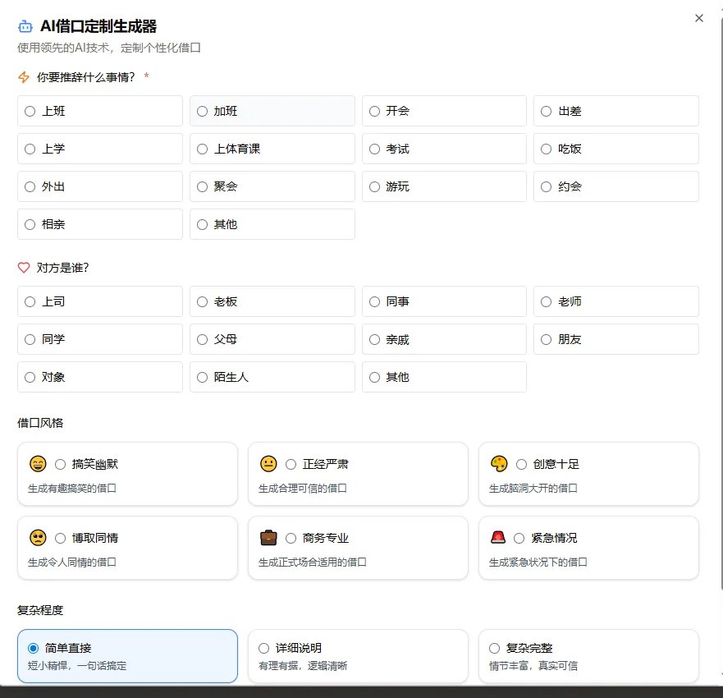Click the briefcase icon on the 商务专业 card

tap(268, 538)
